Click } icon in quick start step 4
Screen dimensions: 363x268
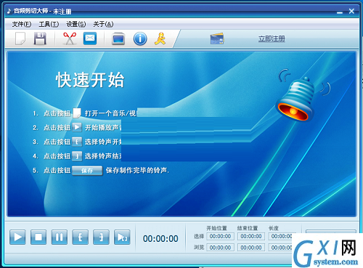(x=77, y=156)
